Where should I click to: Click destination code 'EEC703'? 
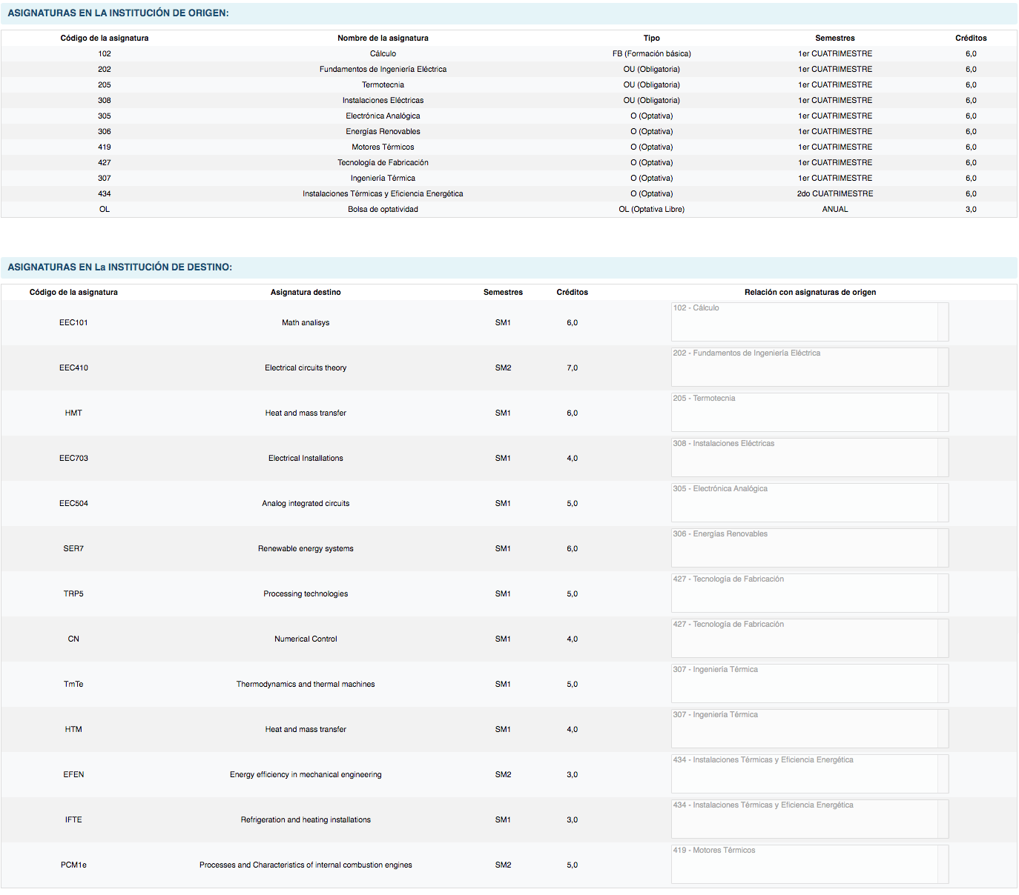tap(73, 458)
